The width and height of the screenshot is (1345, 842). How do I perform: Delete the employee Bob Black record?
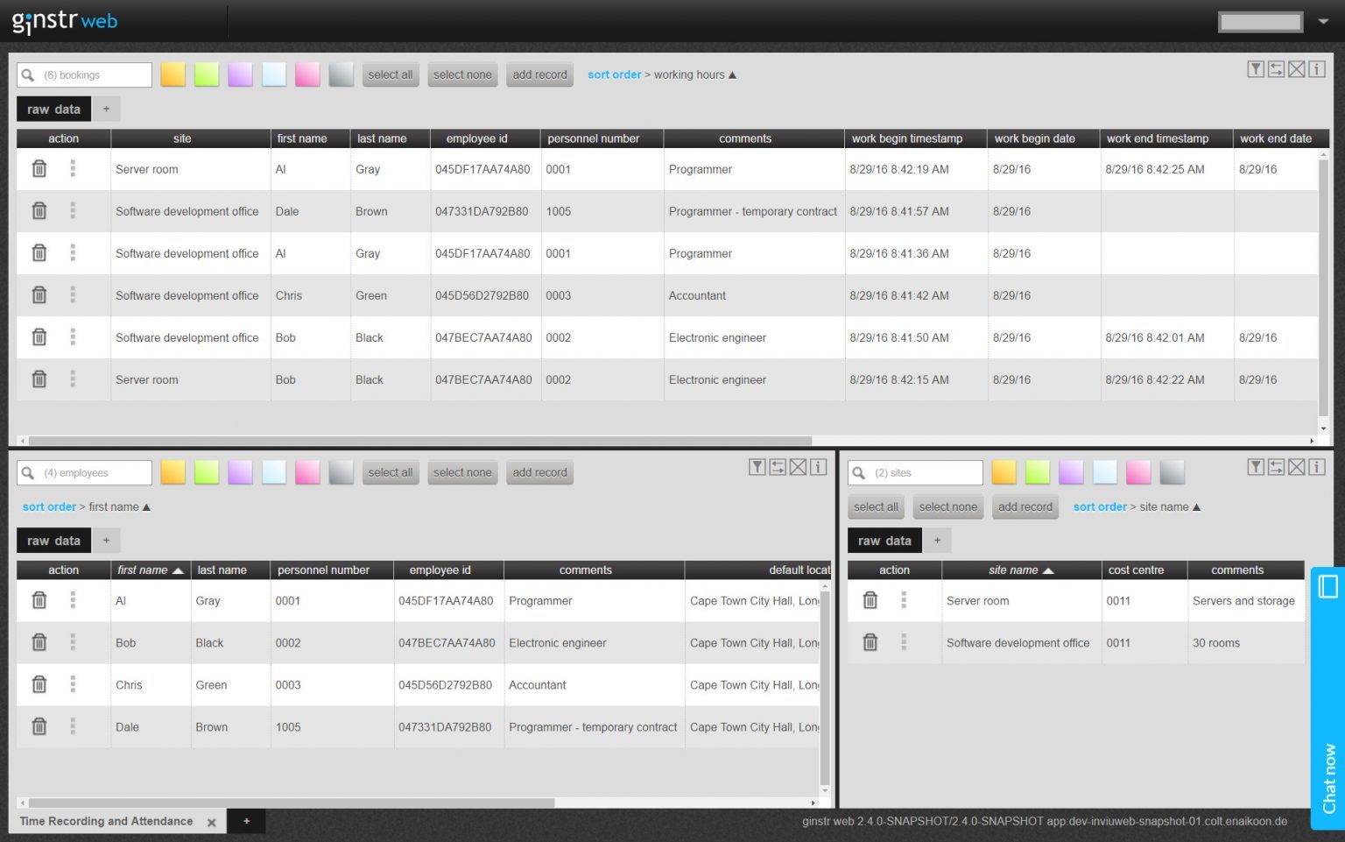(x=39, y=642)
